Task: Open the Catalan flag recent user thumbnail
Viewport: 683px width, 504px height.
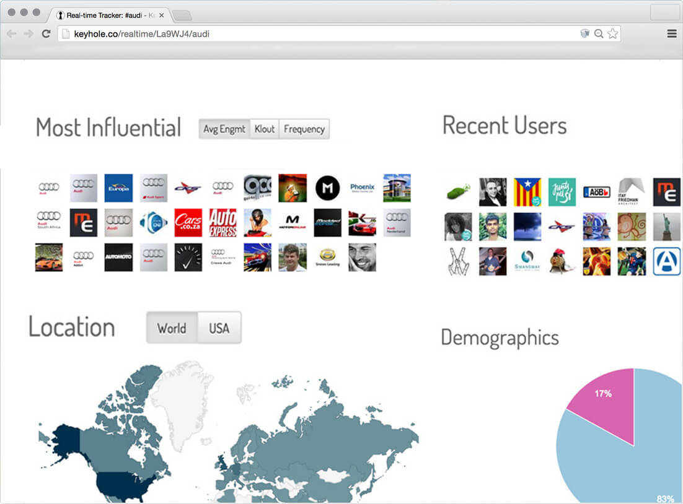Action: 527,192
